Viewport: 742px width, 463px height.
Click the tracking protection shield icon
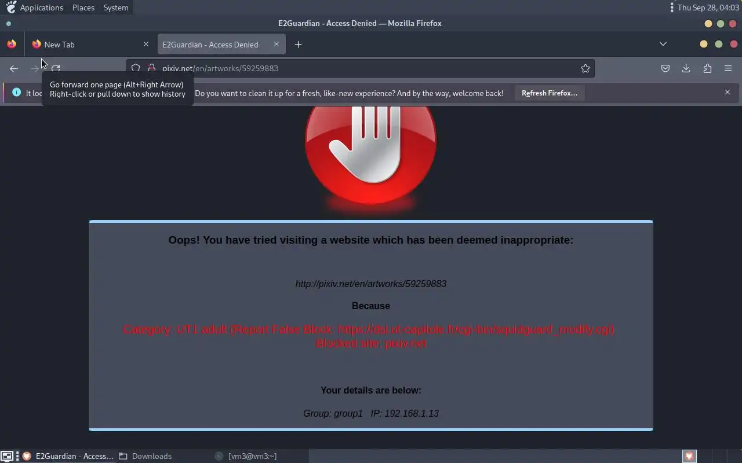pos(136,68)
